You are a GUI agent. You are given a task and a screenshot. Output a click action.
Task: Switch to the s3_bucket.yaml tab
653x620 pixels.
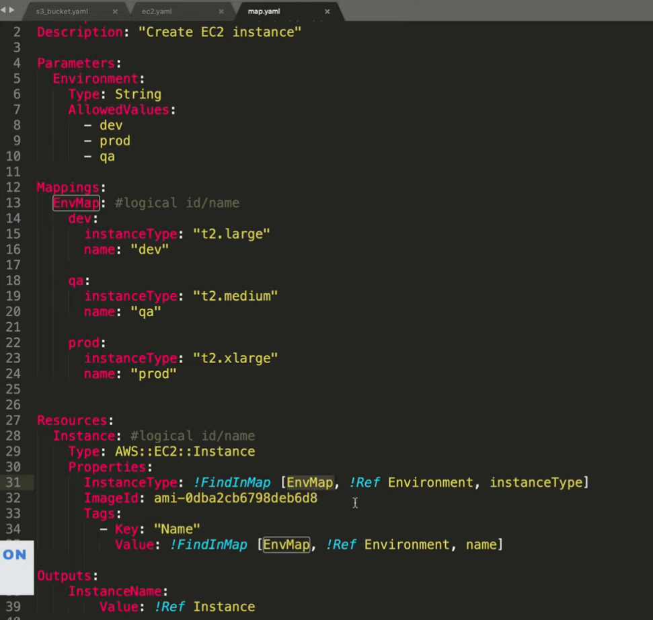(62, 11)
